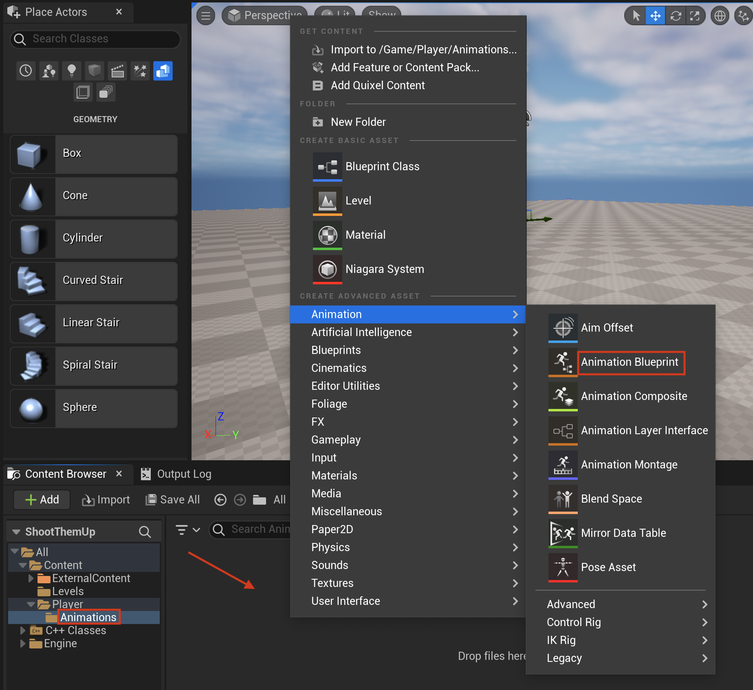Screen dimensions: 753x690
Task: Open the Advanced animation submenu
Action: (x=621, y=604)
